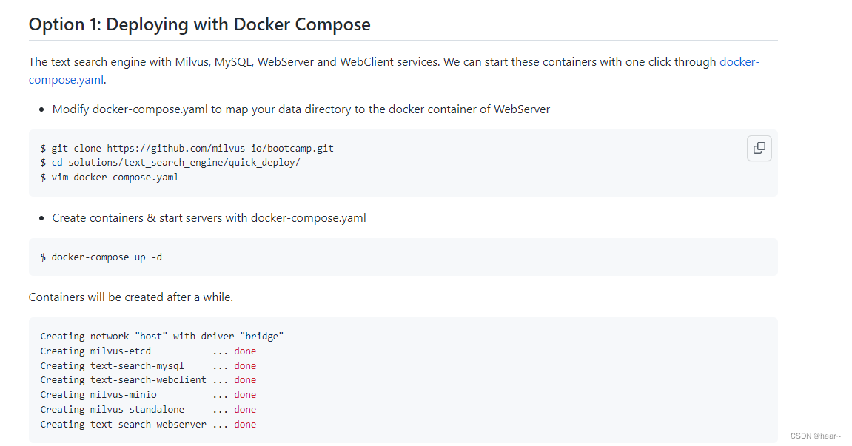Screen dimensions: 852x446
Task: Click the text-search-mysql output line
Action: [x=148, y=365]
